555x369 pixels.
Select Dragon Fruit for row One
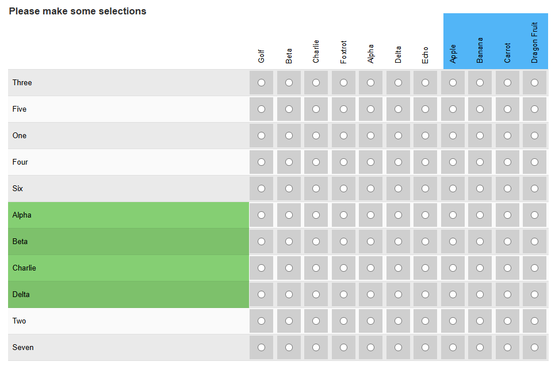535,136
